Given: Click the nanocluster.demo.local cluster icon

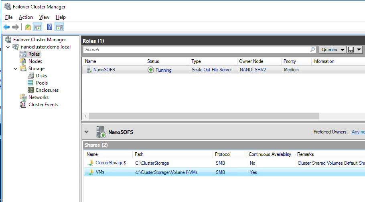Looking at the screenshot, I should (x=16, y=47).
